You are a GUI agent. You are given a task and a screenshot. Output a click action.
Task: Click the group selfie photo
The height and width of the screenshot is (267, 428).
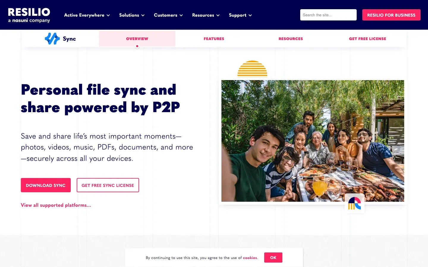tap(313, 141)
